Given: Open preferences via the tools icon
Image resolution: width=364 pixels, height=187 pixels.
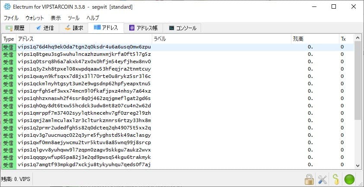Looking at the screenshot, I should (322, 179).
